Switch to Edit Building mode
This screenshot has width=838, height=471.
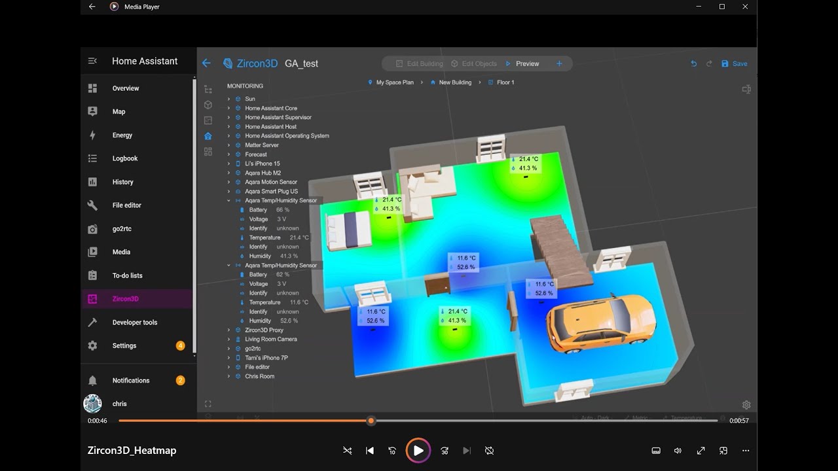pos(419,63)
